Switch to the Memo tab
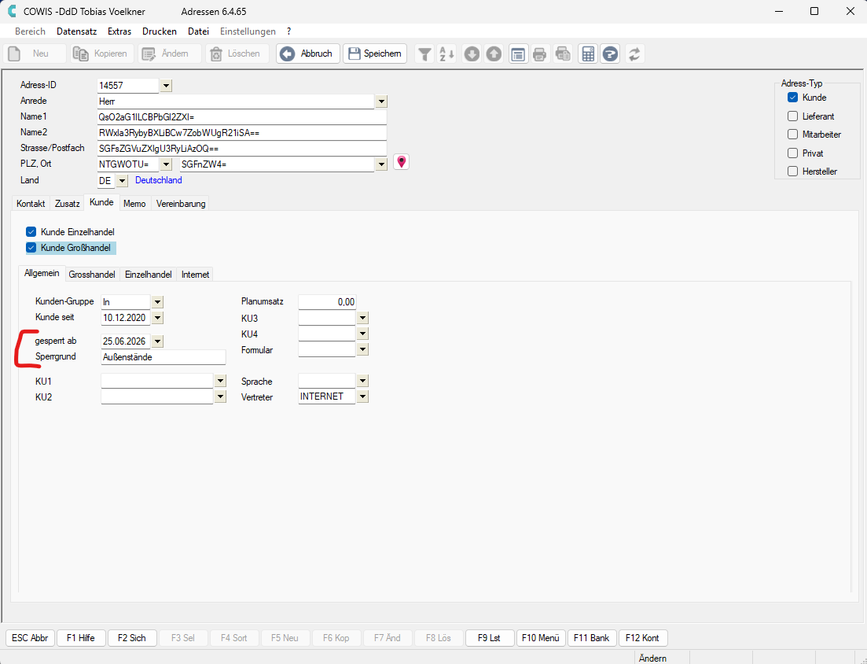 [x=134, y=204]
